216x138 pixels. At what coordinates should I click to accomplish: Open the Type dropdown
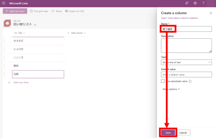click(186, 62)
